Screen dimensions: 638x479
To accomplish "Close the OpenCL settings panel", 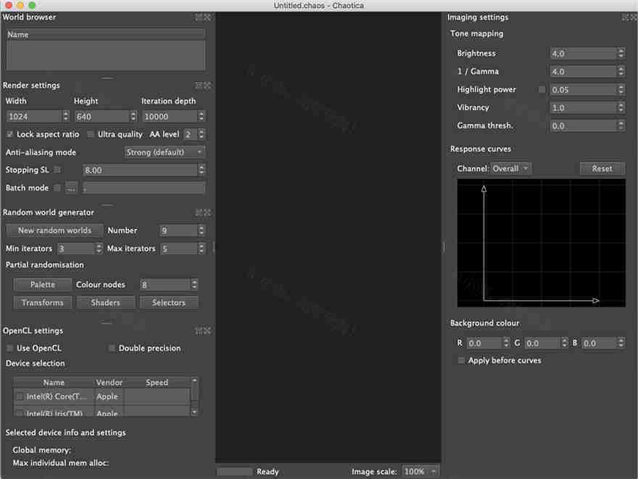I will pos(207,330).
